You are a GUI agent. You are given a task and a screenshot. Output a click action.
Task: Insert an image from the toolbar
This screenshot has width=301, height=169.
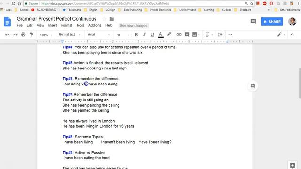click(194, 34)
